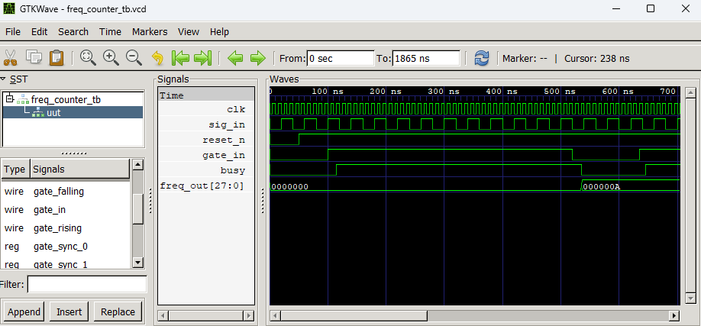Click the Replace button
The height and width of the screenshot is (326, 701).
coord(118,311)
